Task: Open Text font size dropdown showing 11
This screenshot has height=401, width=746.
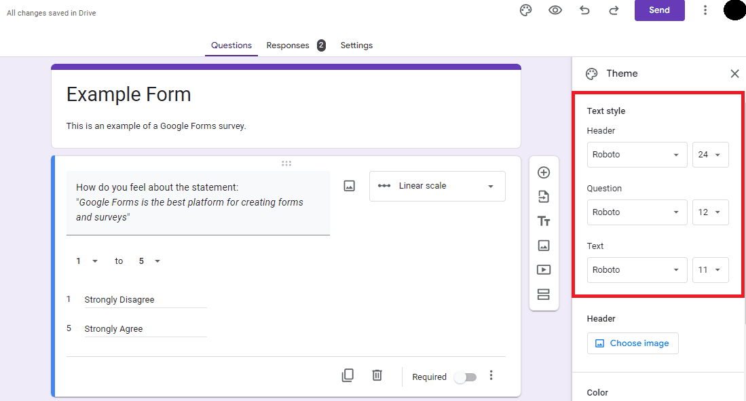Action: (x=710, y=270)
